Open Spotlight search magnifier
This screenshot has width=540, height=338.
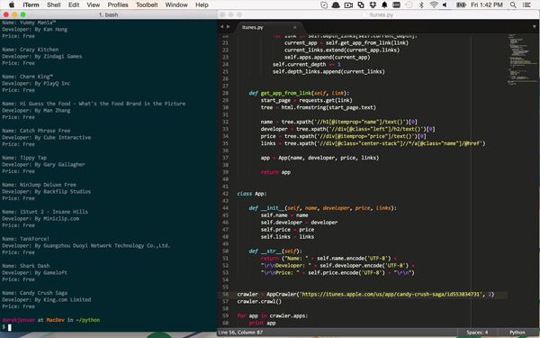[513, 5]
